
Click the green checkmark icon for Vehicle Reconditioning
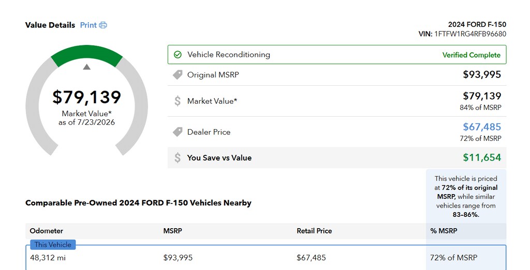178,55
